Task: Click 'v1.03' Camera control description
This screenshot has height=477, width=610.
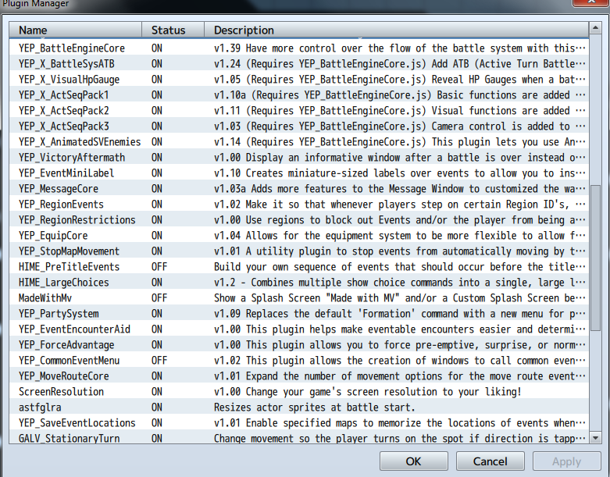Action: [x=400, y=126]
